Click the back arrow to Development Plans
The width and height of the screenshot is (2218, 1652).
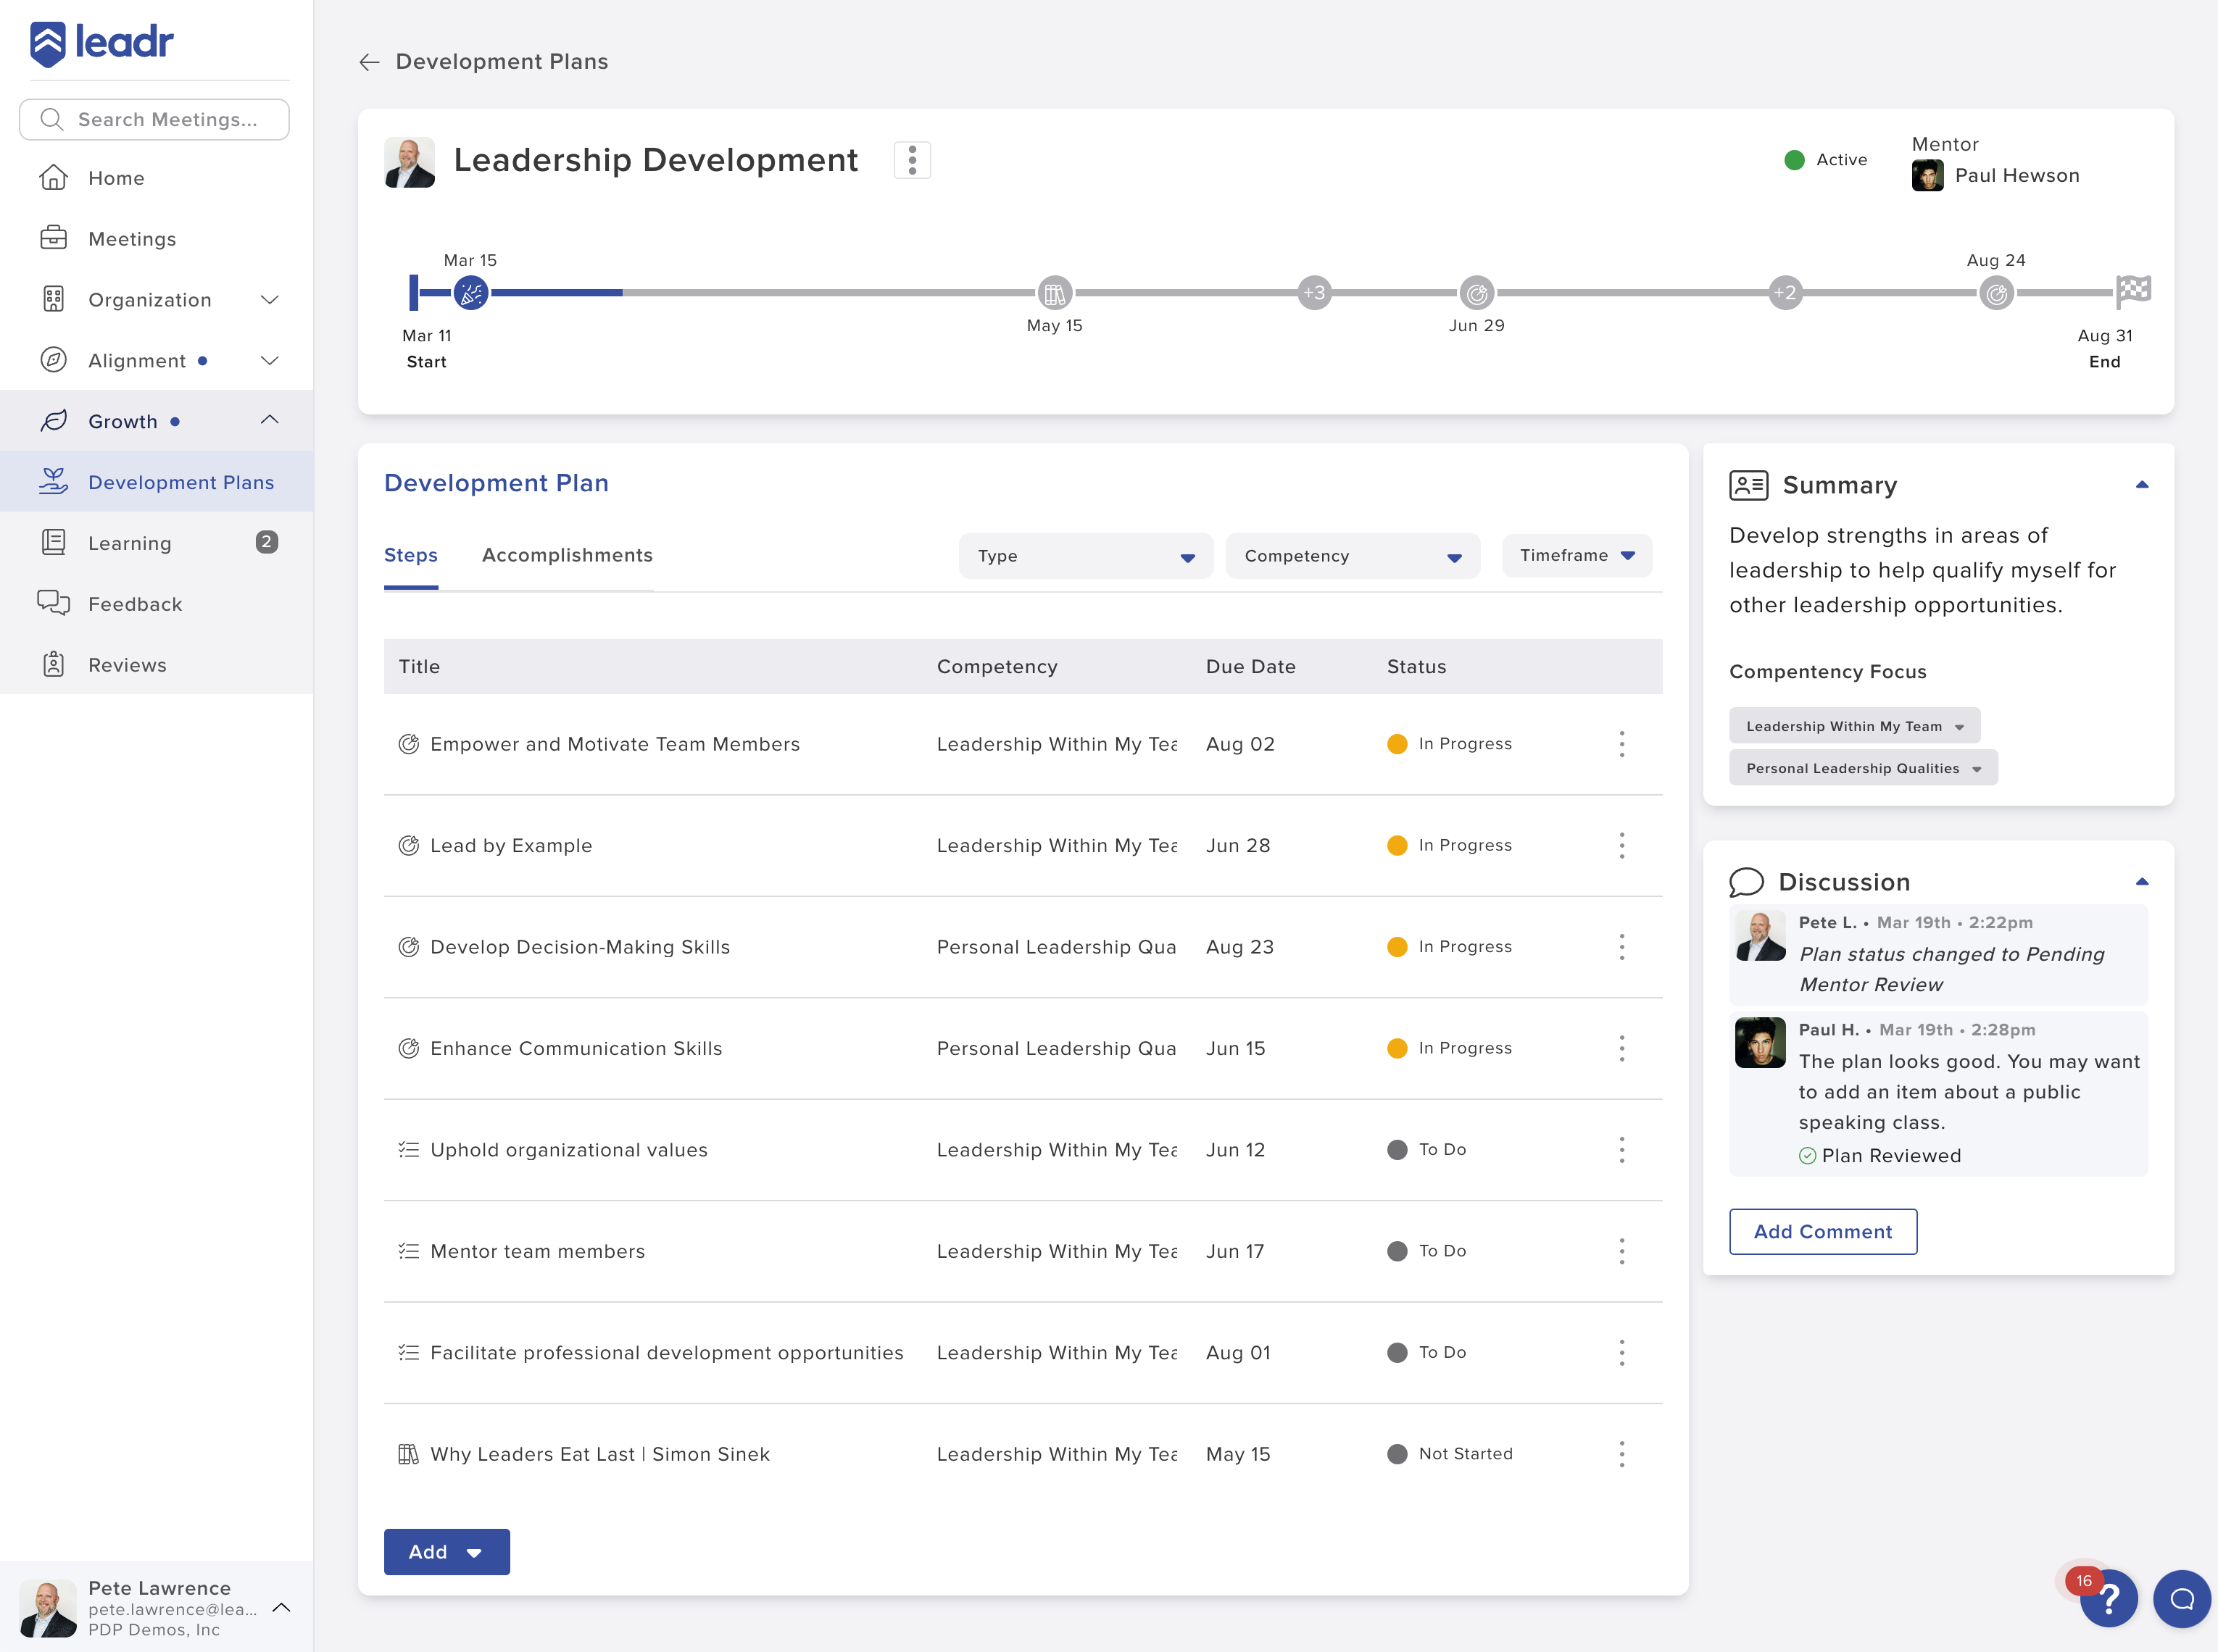[369, 61]
